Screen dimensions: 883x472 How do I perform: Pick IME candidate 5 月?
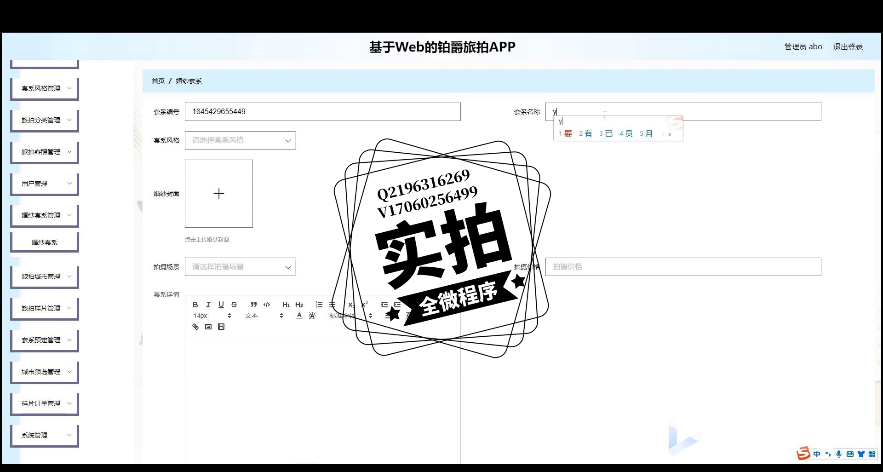click(646, 134)
